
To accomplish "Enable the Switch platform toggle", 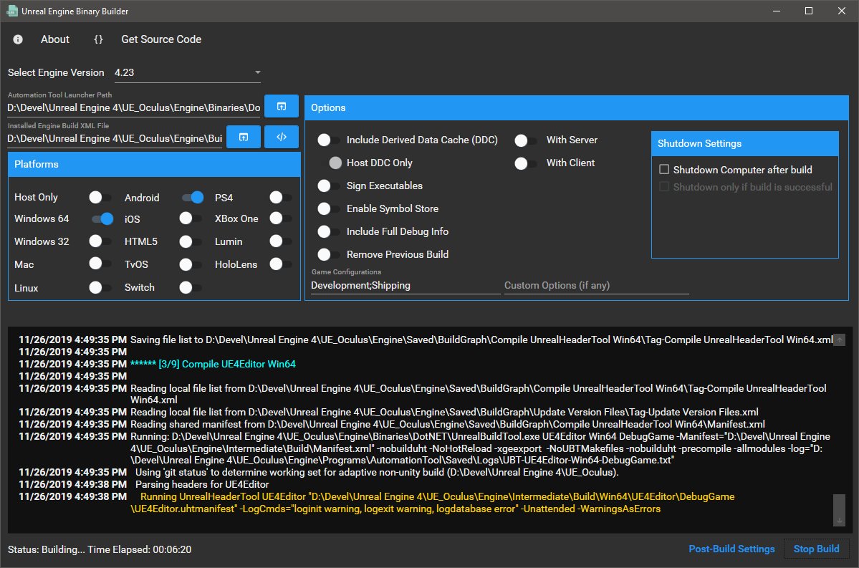I will pyautogui.click(x=191, y=287).
